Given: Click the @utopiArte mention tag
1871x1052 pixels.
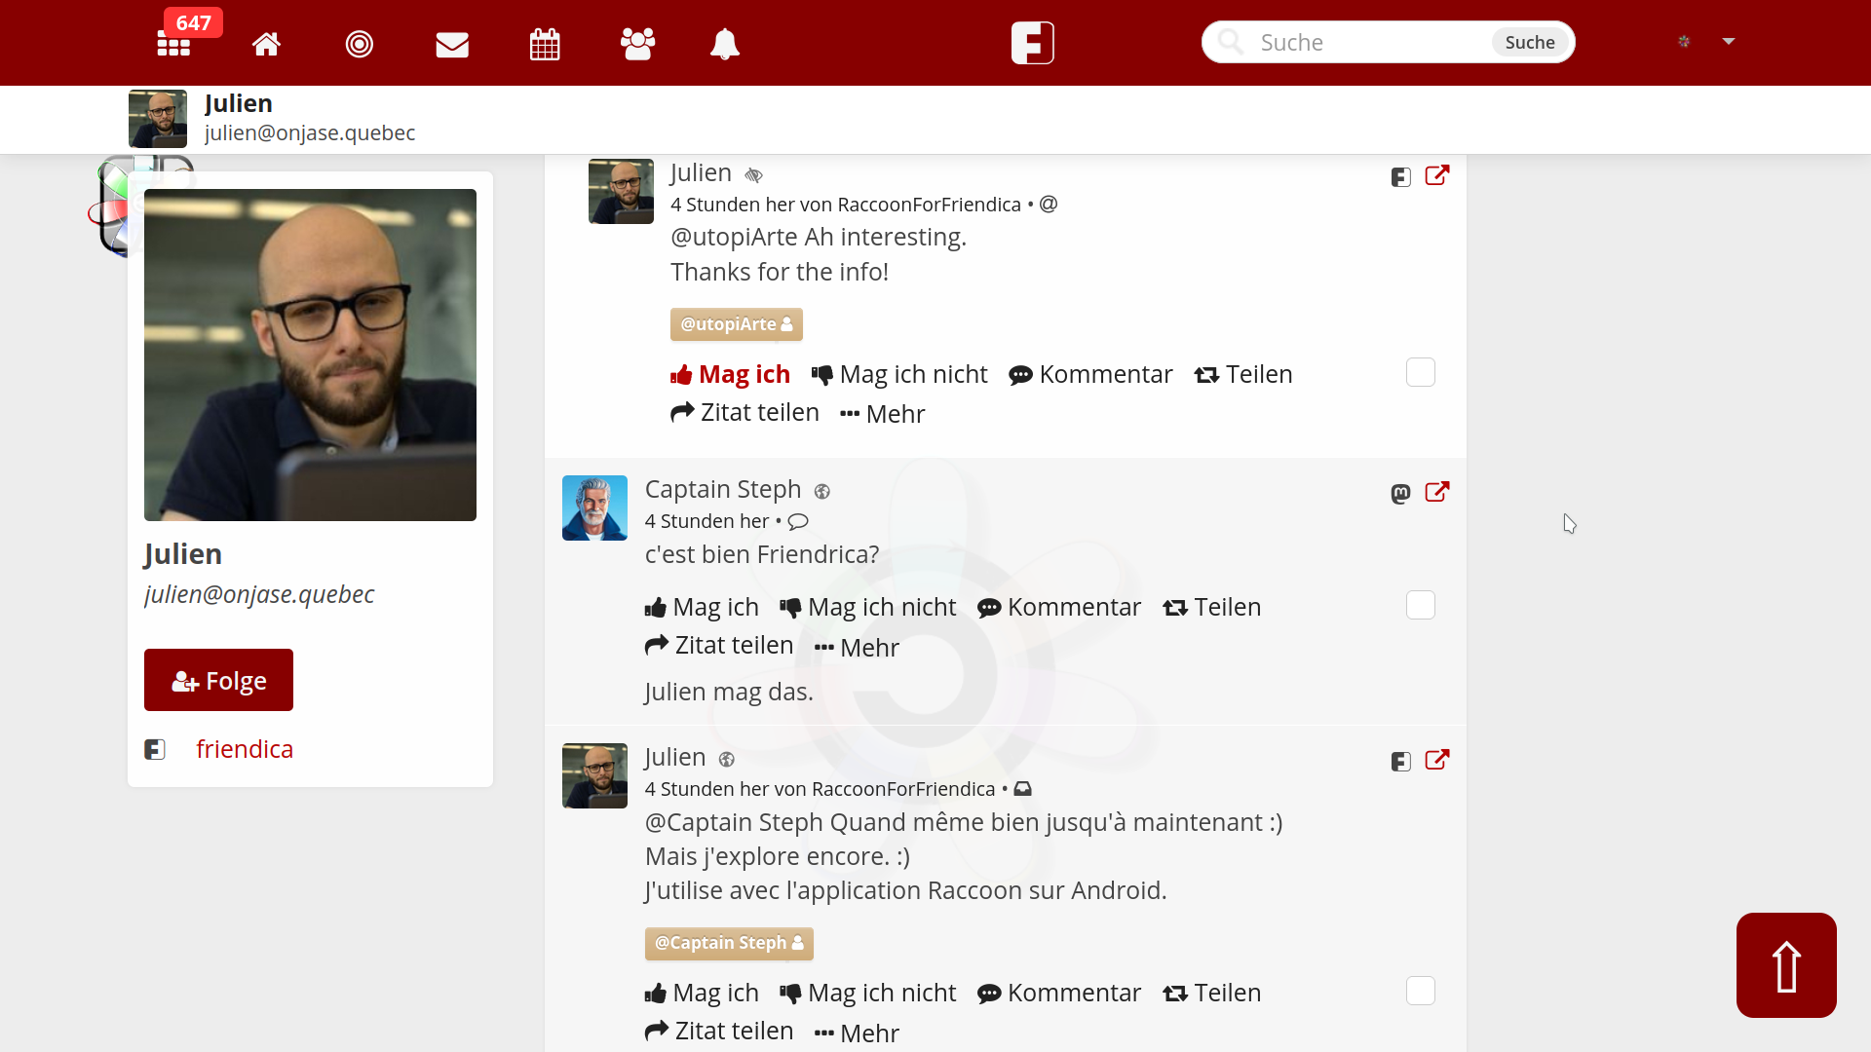Looking at the screenshot, I should pos(737,324).
